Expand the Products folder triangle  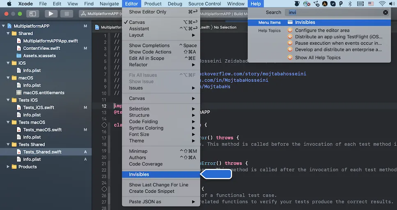8,167
